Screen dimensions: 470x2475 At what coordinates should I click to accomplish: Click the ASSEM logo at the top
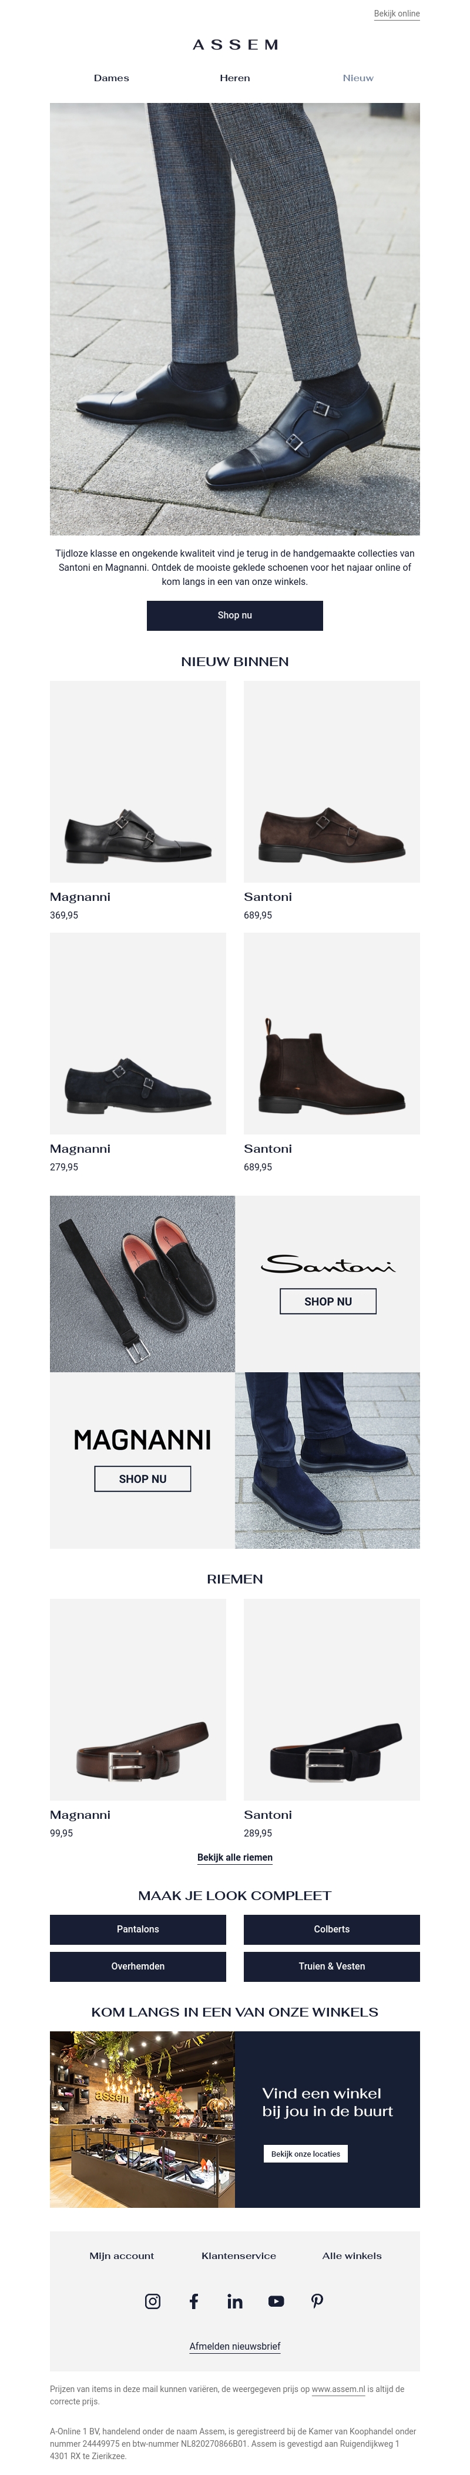tap(235, 43)
